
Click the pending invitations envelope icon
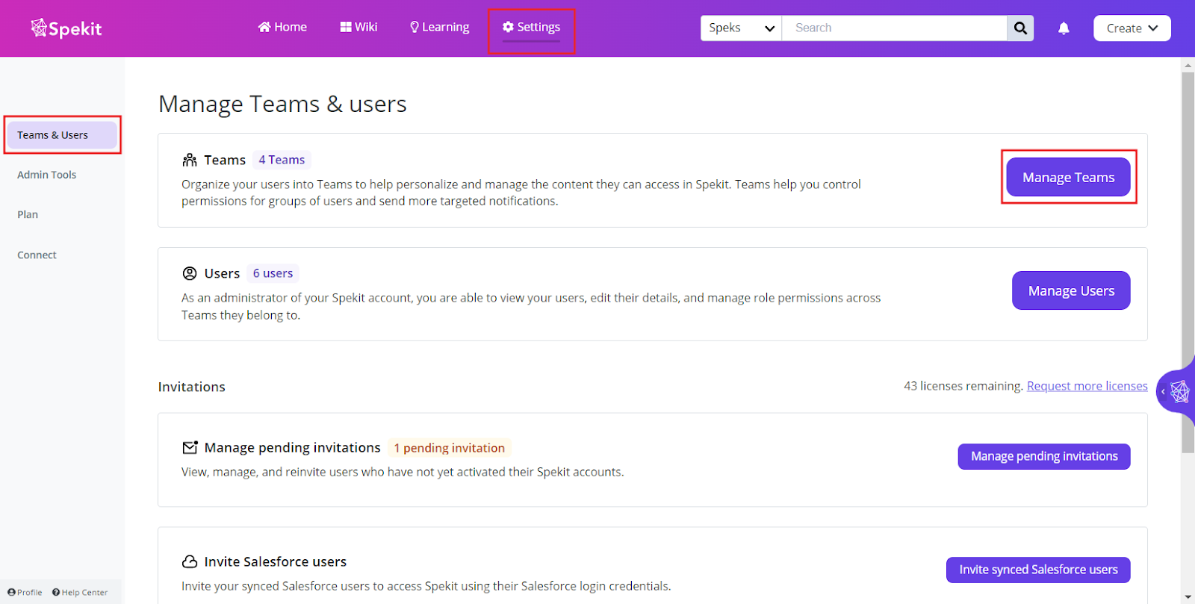190,447
